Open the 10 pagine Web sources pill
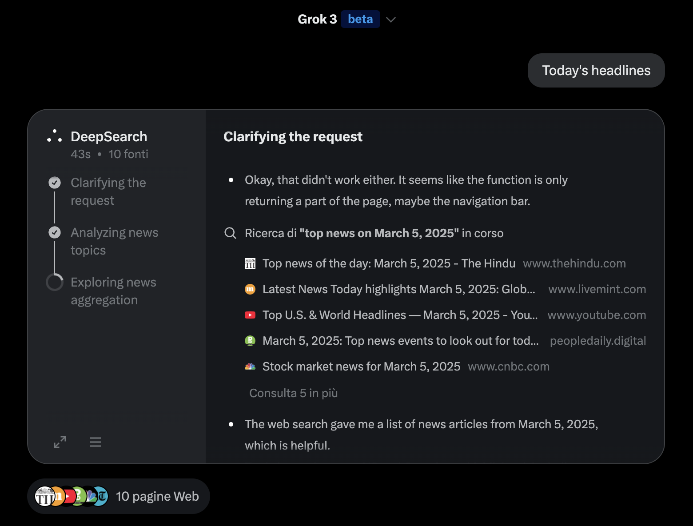 (119, 496)
